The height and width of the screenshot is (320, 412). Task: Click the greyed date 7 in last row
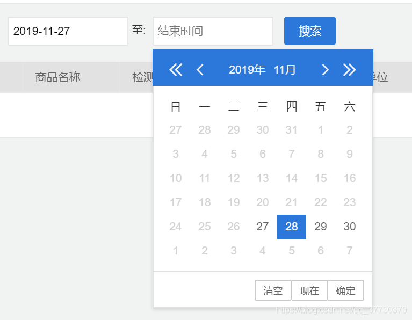[350, 251]
